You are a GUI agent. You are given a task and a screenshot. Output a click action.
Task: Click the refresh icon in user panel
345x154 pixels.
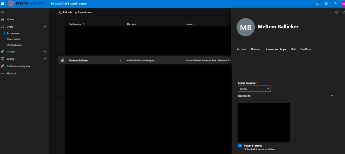pos(336,12)
